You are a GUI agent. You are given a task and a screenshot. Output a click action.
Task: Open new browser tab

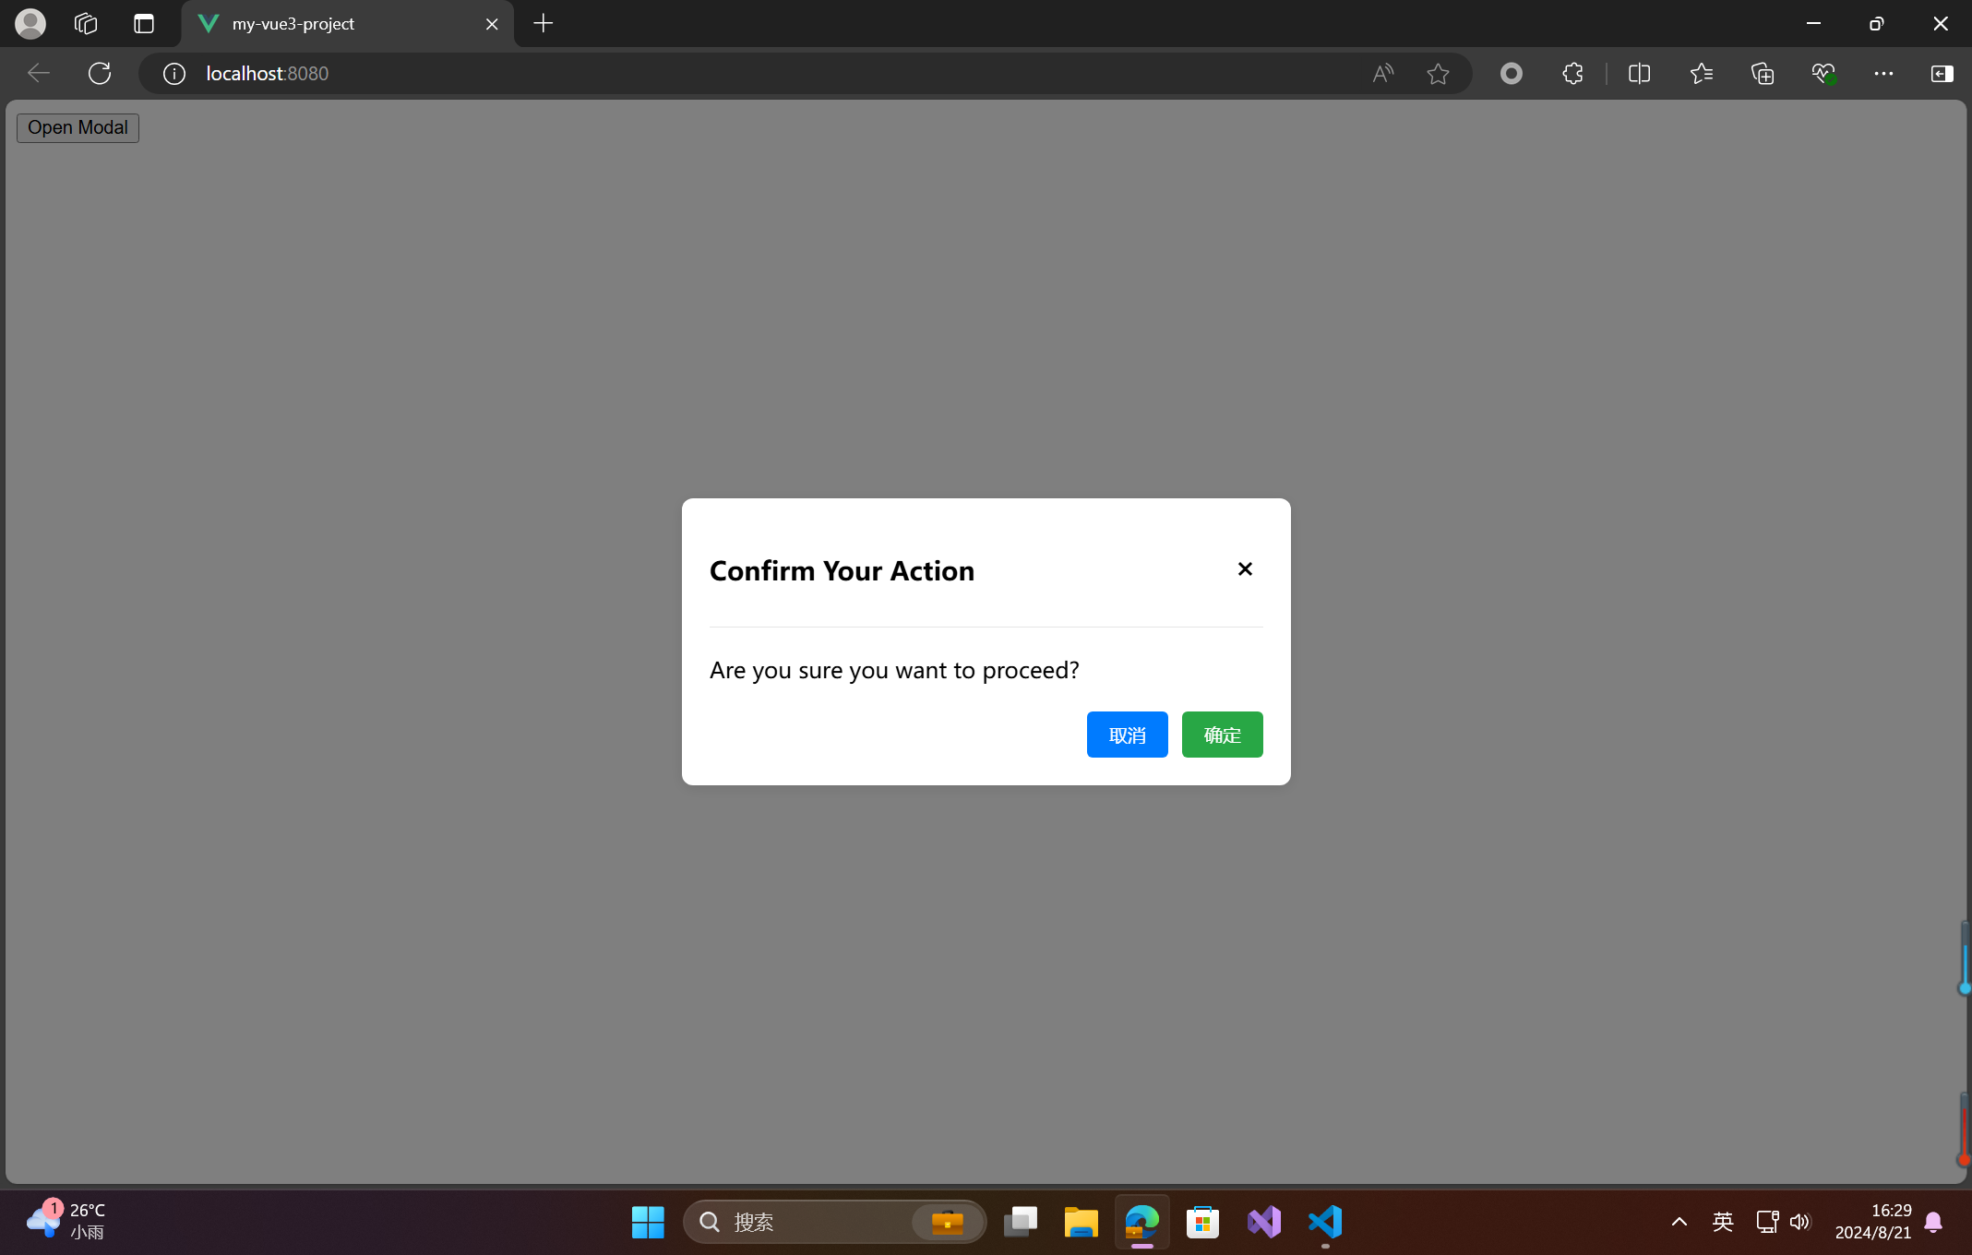point(544,23)
